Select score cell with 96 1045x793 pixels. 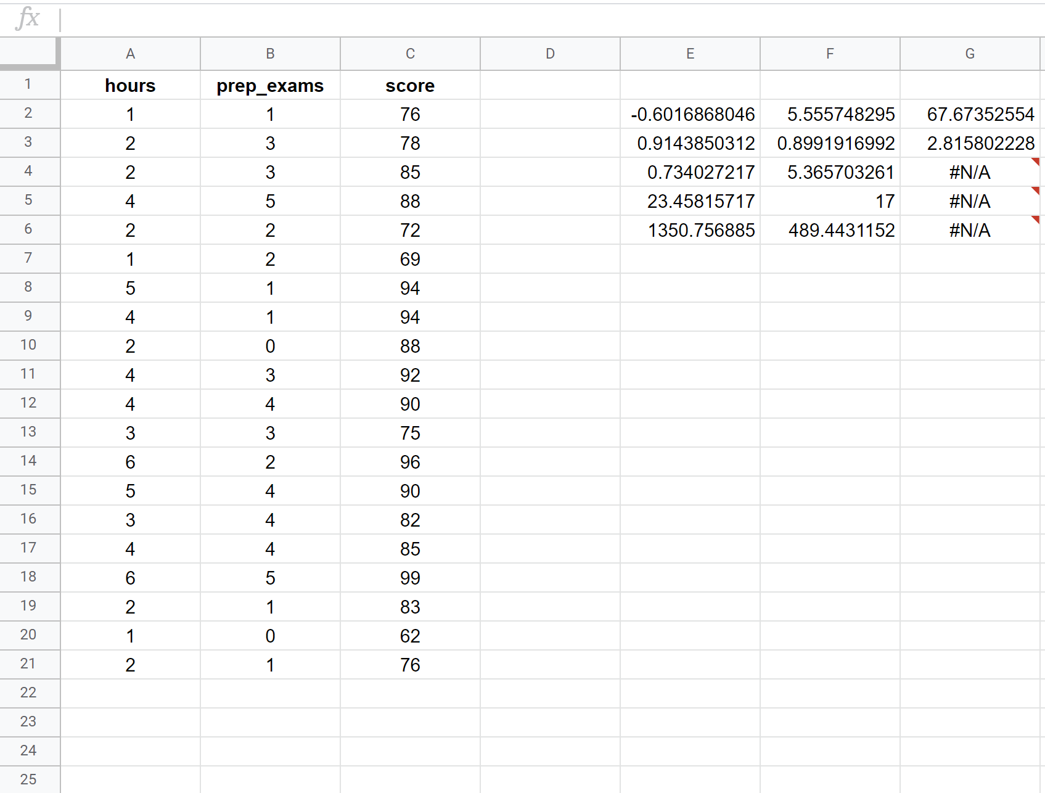(x=410, y=462)
